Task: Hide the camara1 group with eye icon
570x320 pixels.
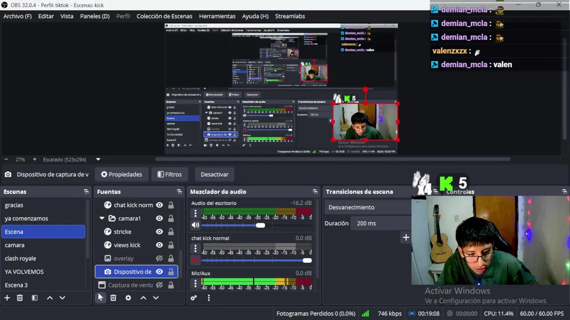Action: pos(159,218)
